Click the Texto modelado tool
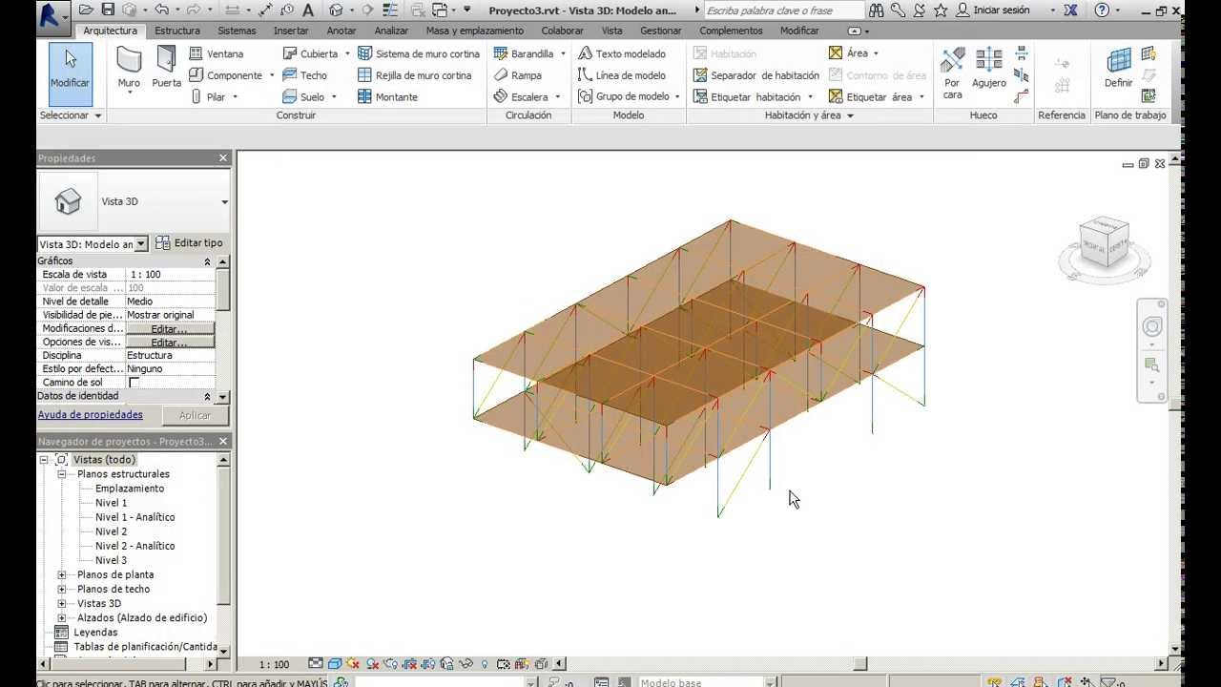 pos(622,53)
